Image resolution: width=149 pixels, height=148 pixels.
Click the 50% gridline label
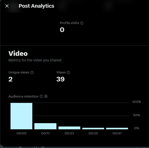click(x=136, y=115)
